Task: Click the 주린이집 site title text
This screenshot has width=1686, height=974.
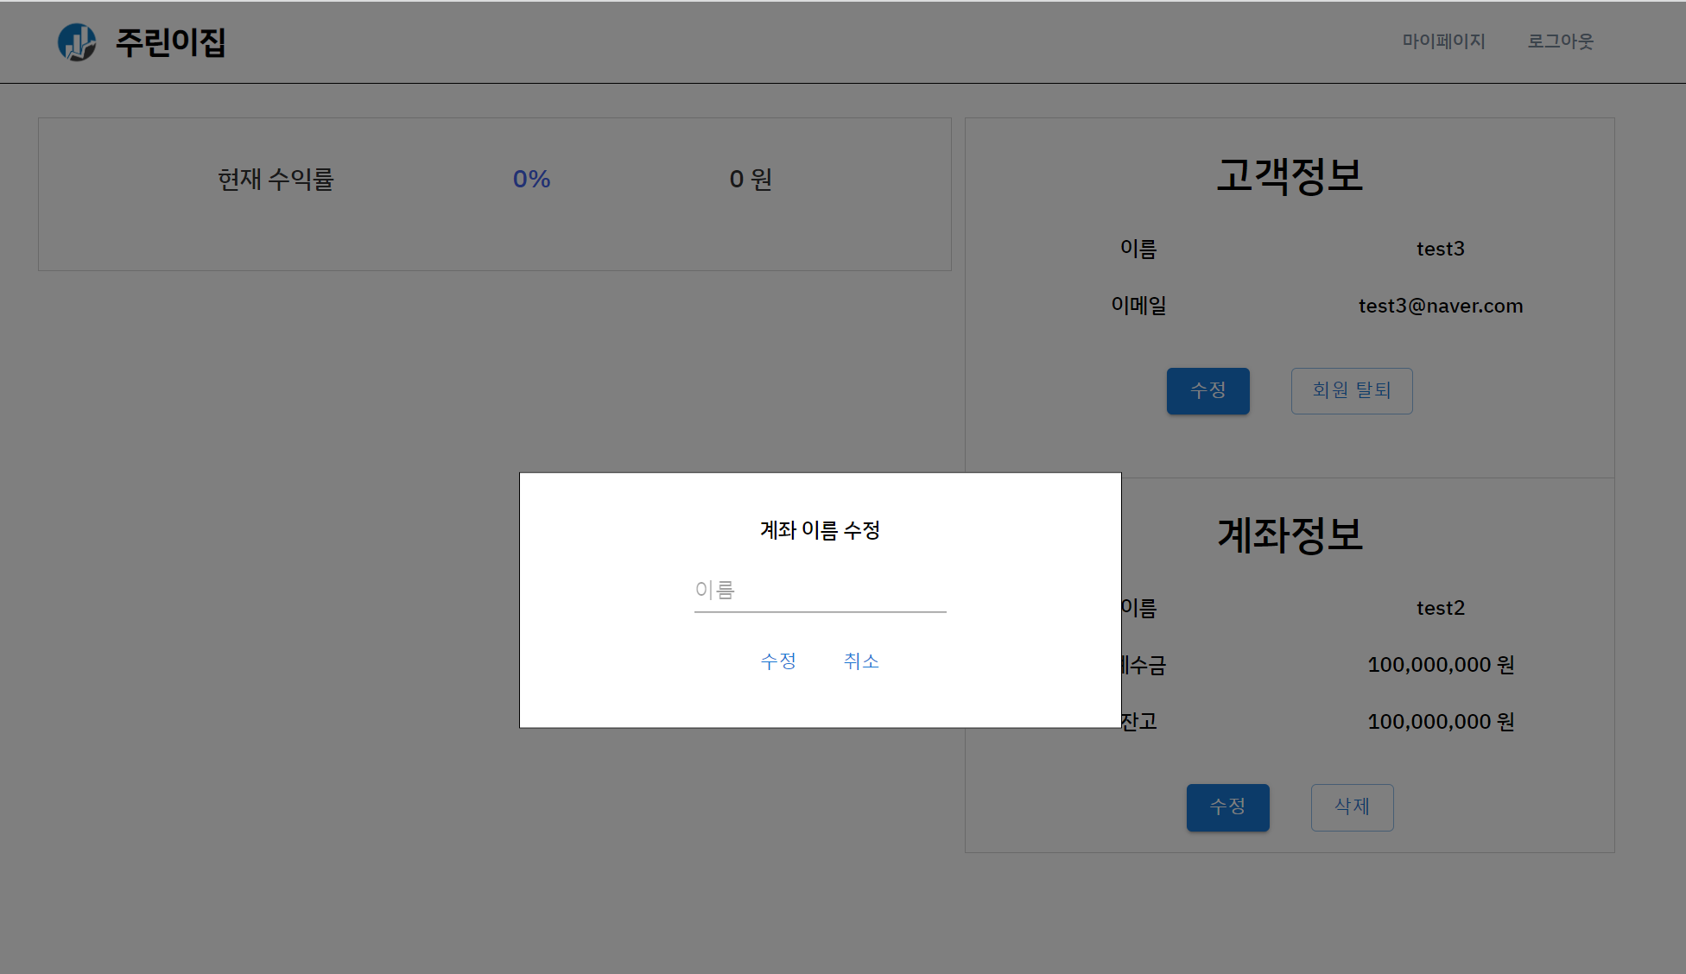Action: (170, 41)
